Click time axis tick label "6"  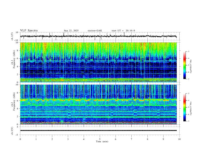pos(116,139)
